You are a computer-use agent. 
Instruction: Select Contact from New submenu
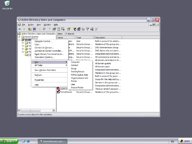point(80,65)
